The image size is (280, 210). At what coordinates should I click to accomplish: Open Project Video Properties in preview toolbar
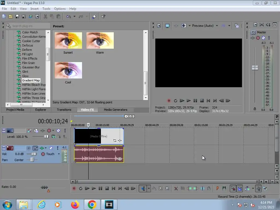click(x=159, y=26)
